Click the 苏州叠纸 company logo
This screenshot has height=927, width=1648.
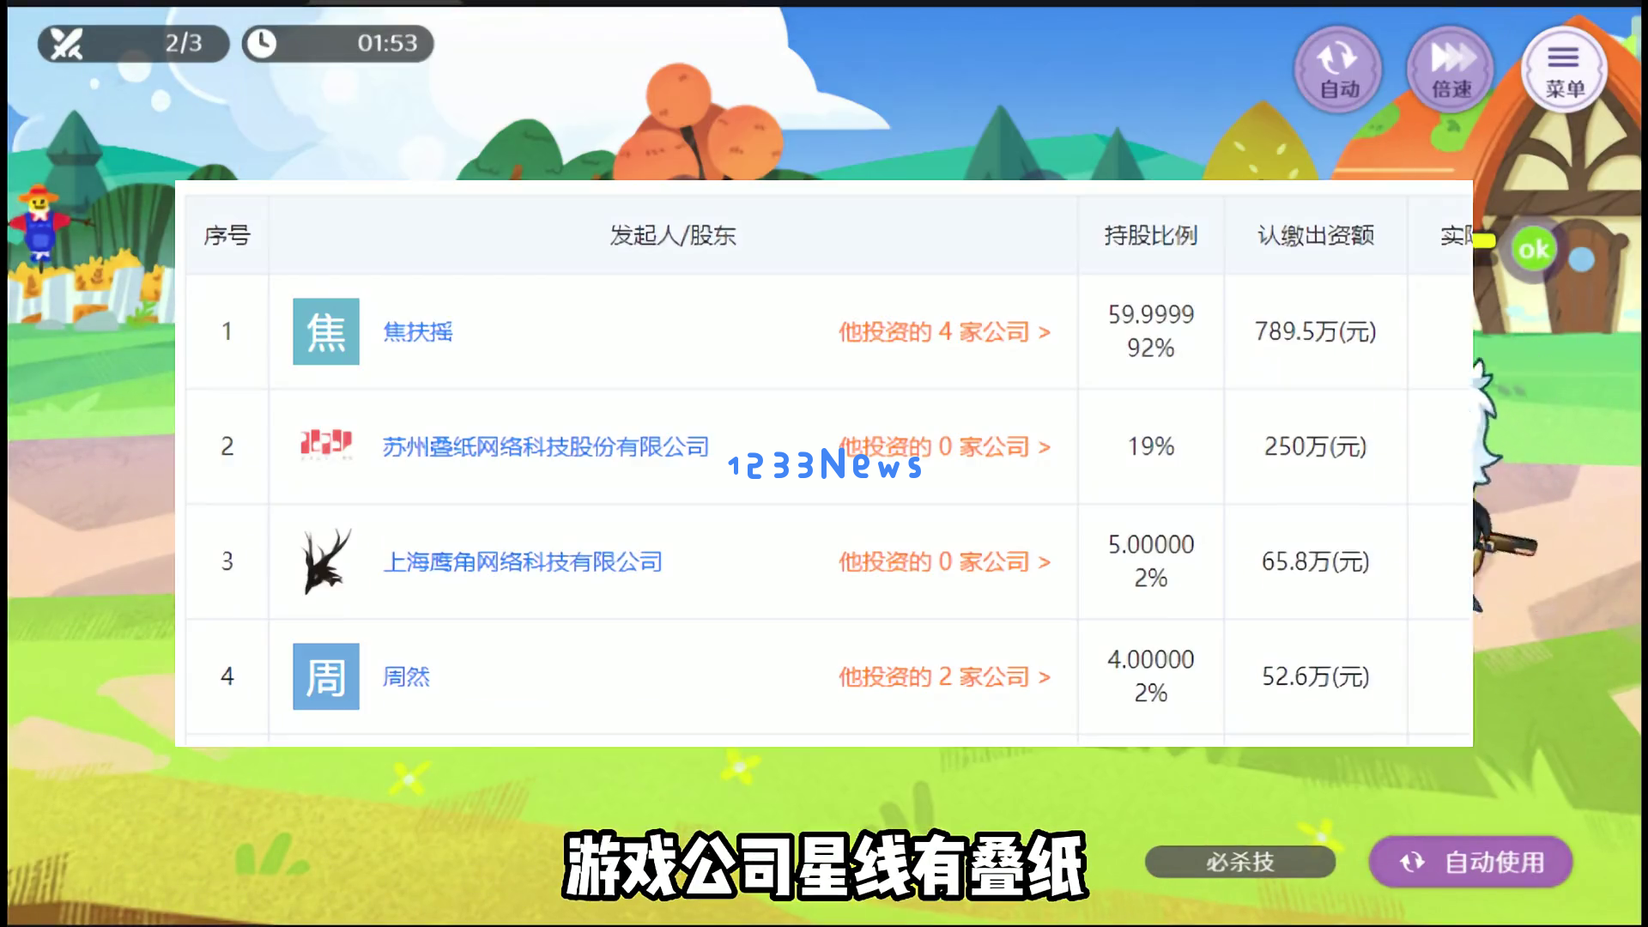pos(326,445)
